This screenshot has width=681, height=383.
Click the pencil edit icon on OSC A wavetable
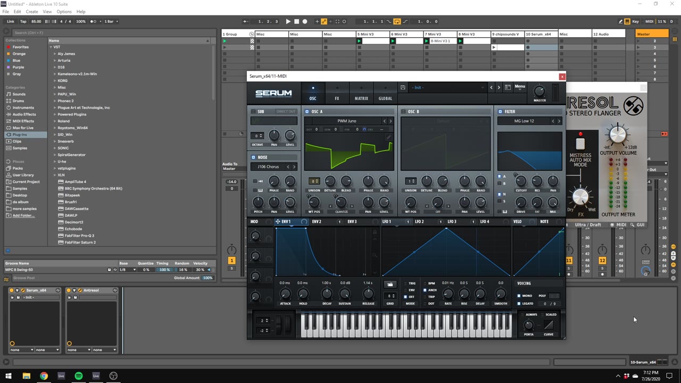point(389,137)
